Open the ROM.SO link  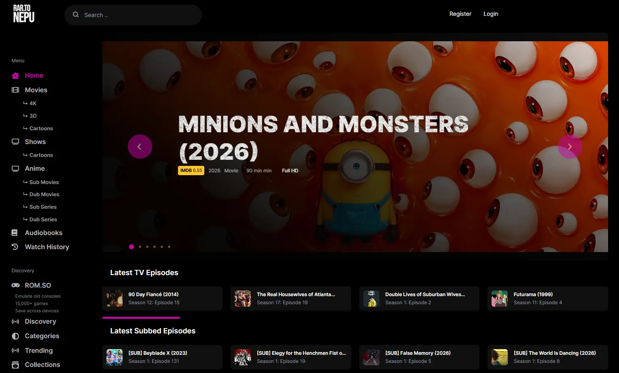click(38, 286)
